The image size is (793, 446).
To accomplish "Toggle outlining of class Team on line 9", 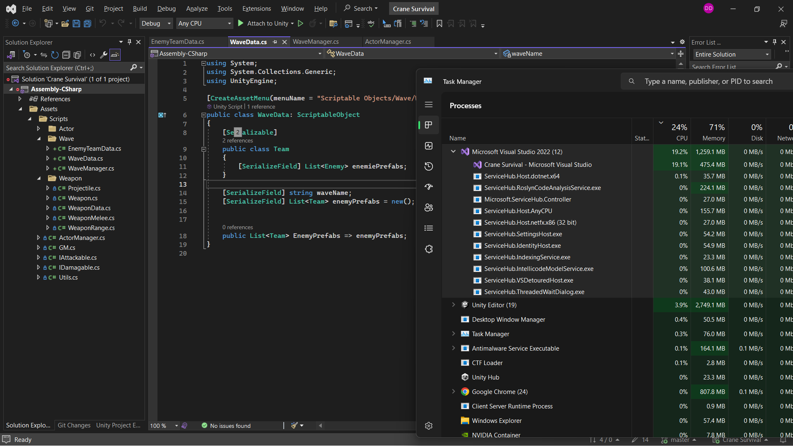I will pos(204,149).
